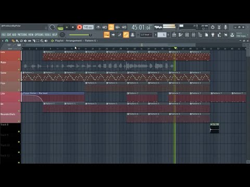Select the Playback speaker tool
The height and width of the screenshot is (187, 250).
coord(46,41)
